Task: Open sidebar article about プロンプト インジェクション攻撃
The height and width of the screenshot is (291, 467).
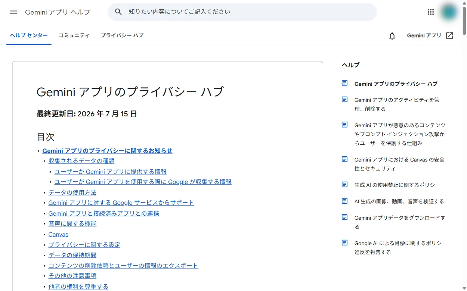Action: point(400,134)
